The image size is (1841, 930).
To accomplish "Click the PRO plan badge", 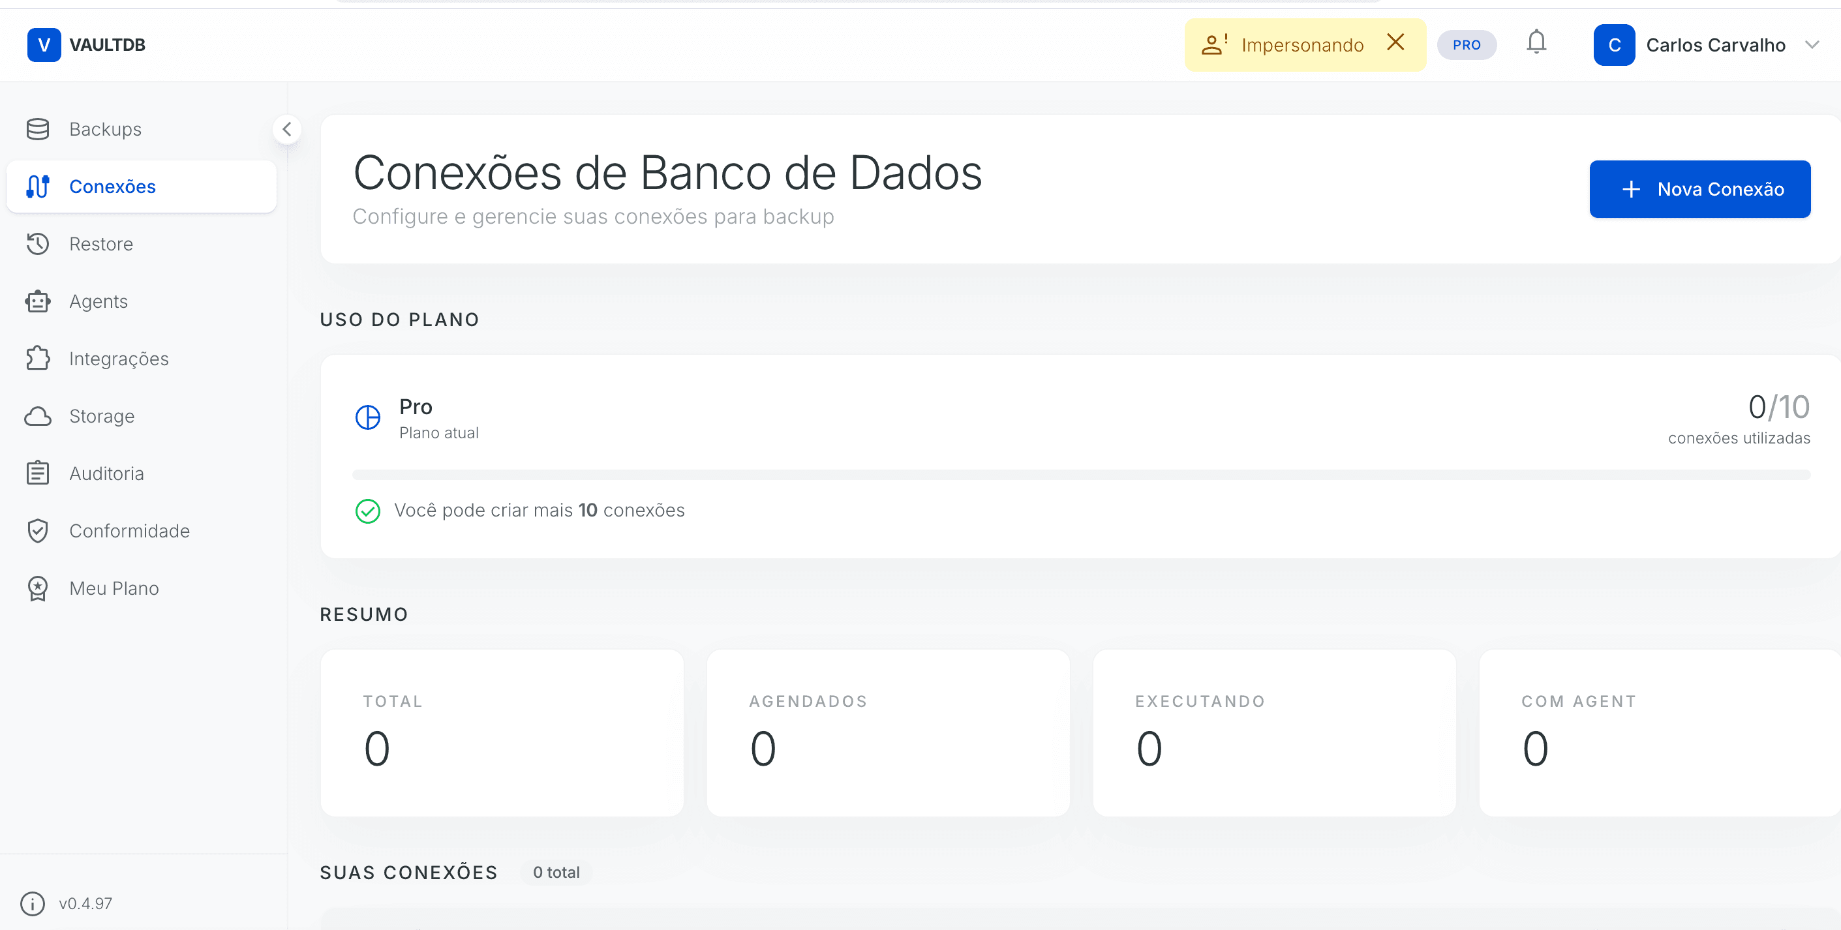I will (1467, 45).
